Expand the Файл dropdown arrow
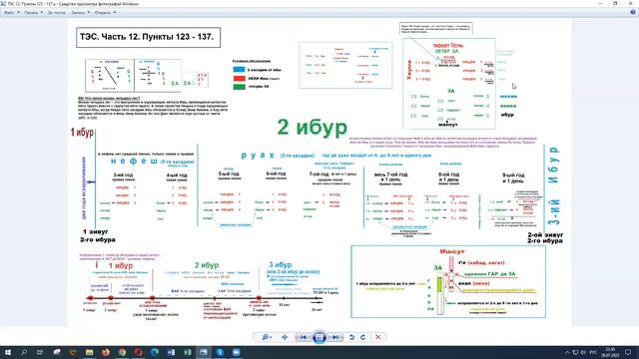 18,13
